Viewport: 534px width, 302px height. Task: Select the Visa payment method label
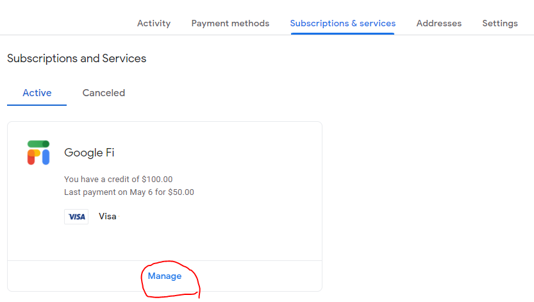pyautogui.click(x=107, y=216)
